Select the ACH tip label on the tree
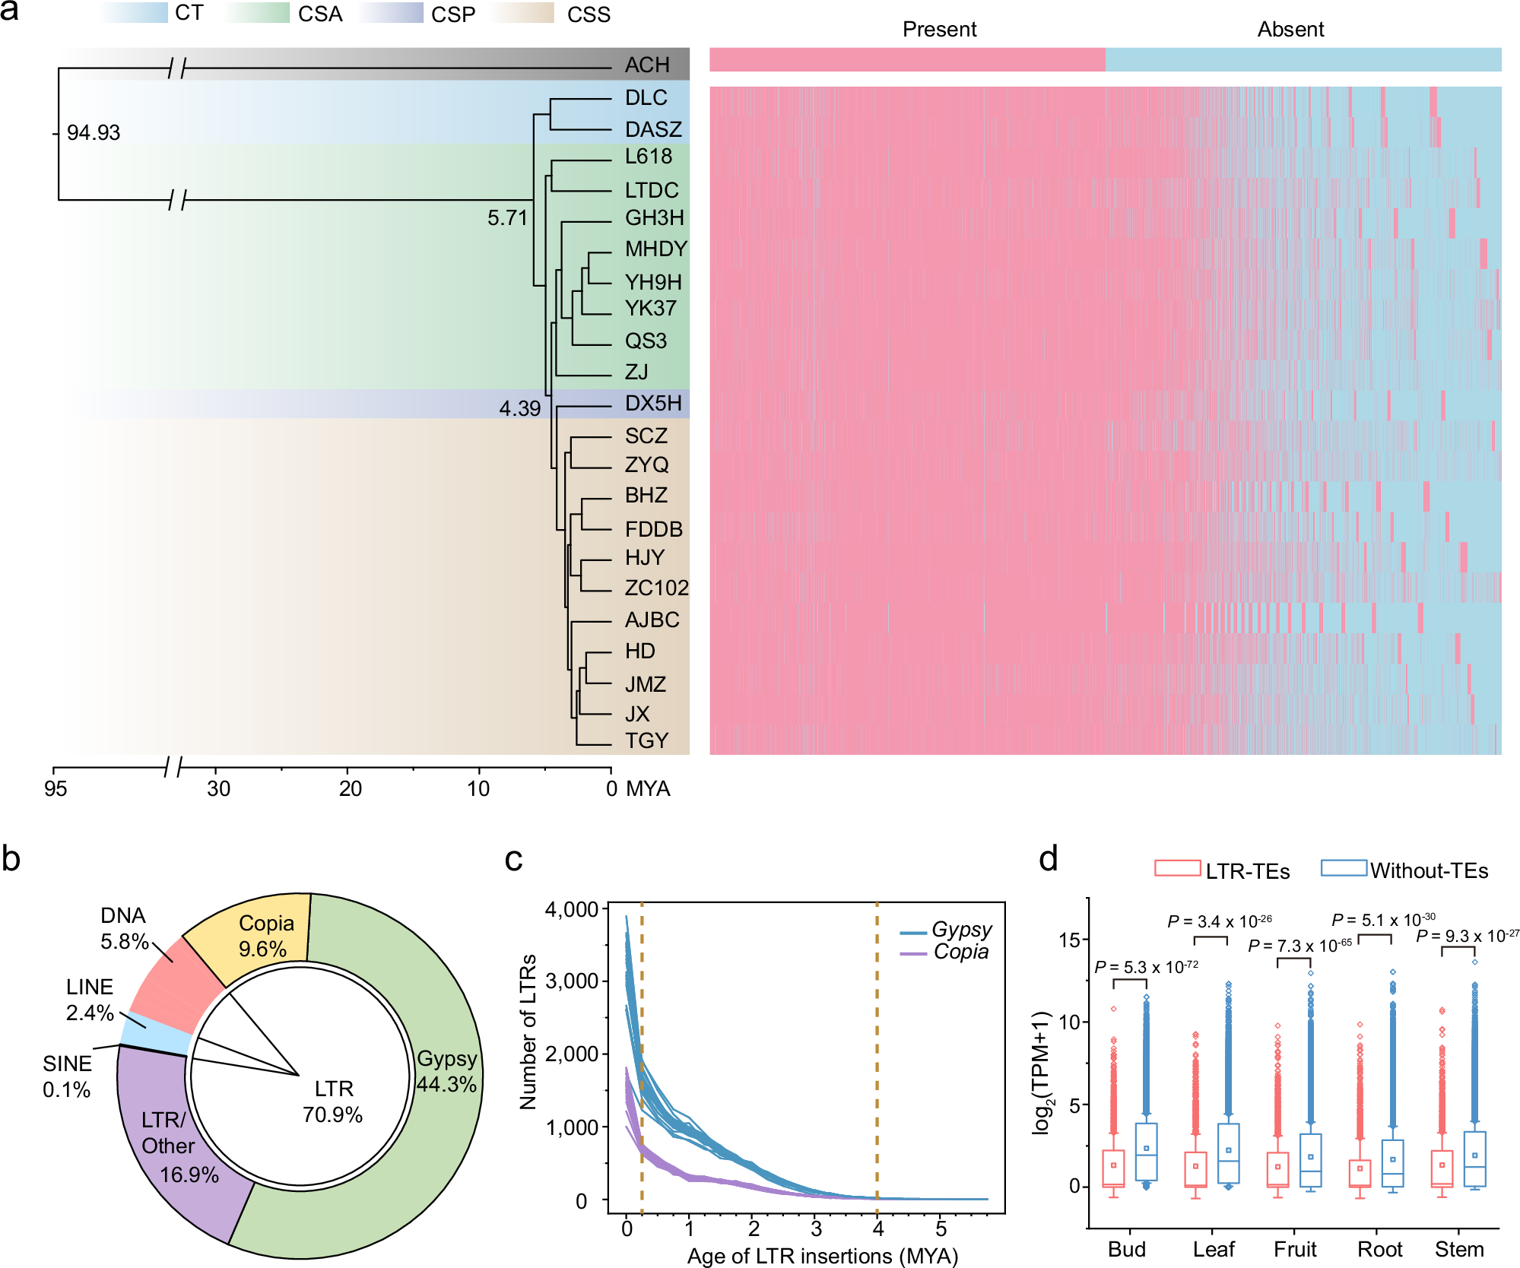1520x1268 pixels. coord(647,66)
